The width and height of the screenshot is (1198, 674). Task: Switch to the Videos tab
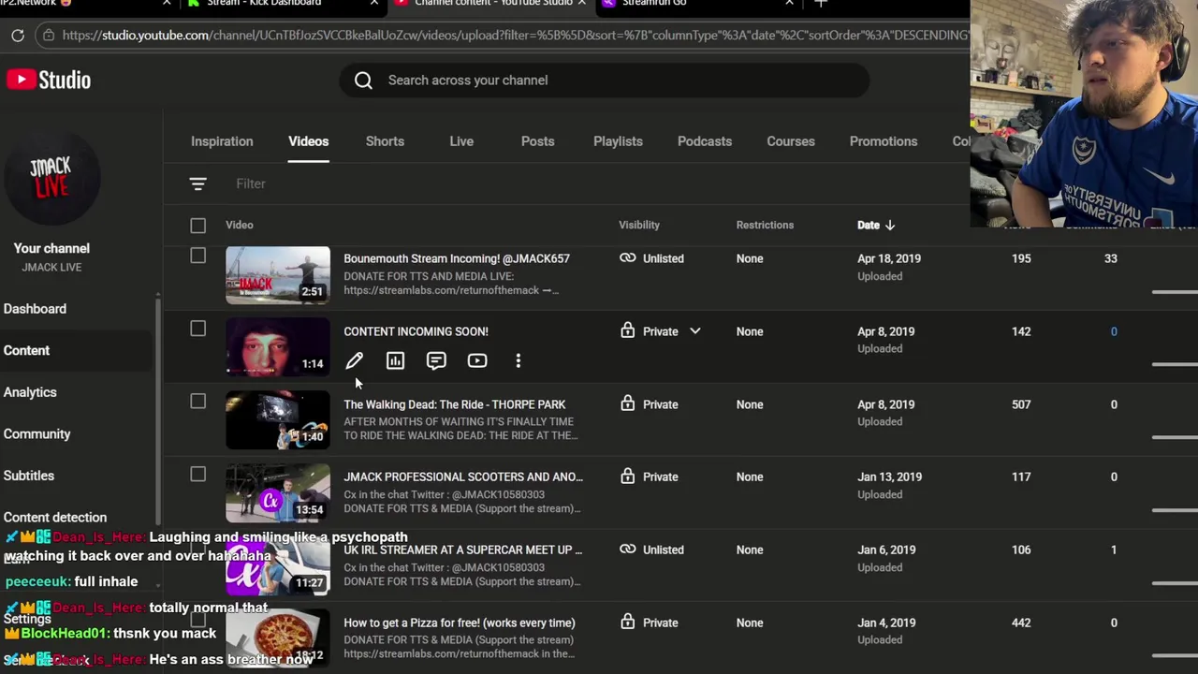pyautogui.click(x=308, y=141)
